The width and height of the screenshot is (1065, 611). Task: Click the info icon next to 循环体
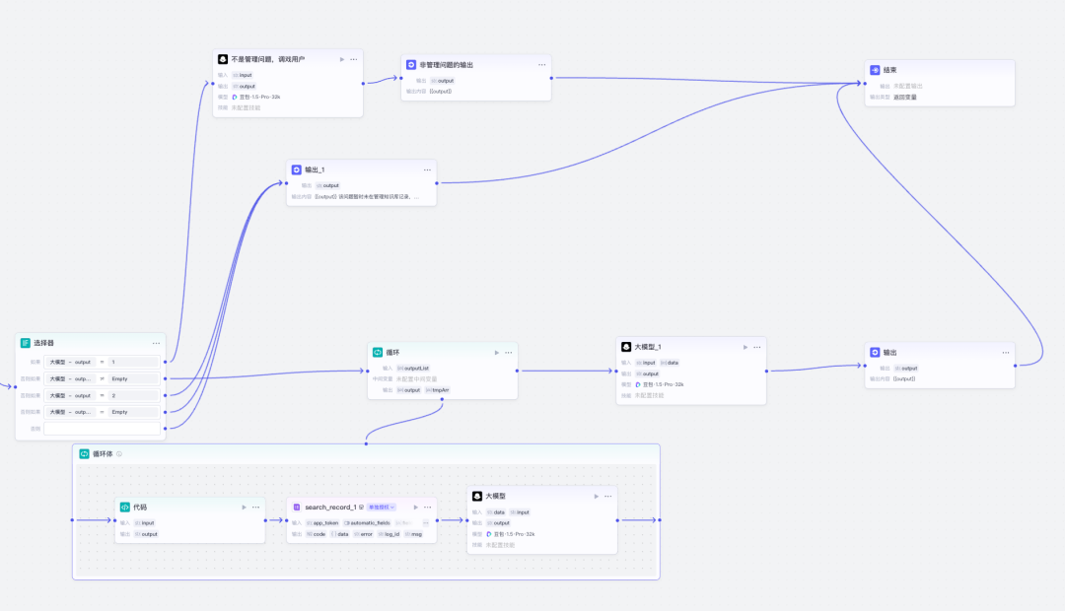tap(119, 454)
